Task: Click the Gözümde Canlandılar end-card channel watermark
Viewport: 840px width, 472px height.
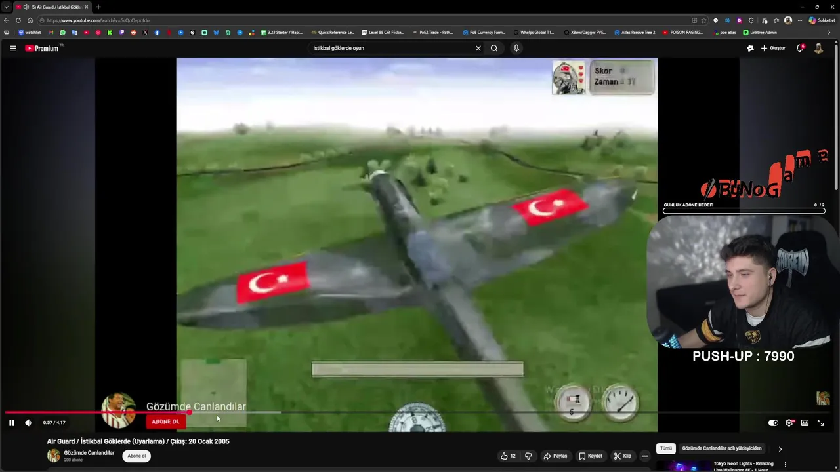Action: click(x=823, y=398)
